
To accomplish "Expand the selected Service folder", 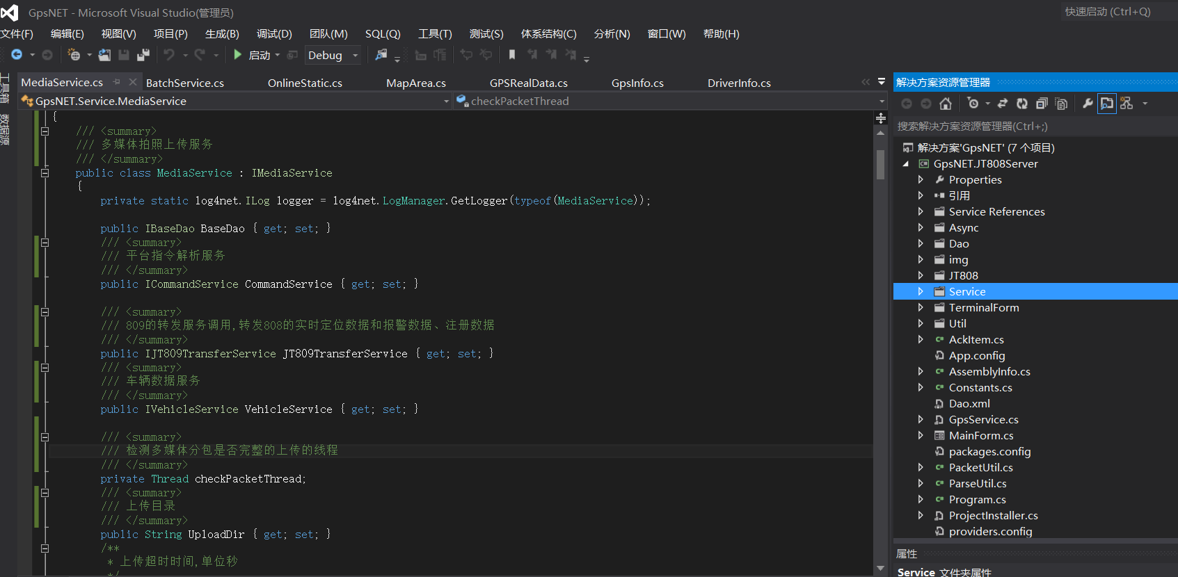I will [x=921, y=291].
